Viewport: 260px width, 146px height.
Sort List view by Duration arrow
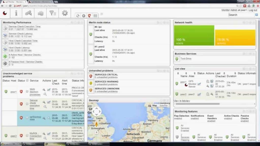pyautogui.click(x=235, y=73)
